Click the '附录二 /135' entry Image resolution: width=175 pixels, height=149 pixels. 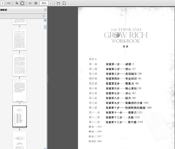coord(95,132)
